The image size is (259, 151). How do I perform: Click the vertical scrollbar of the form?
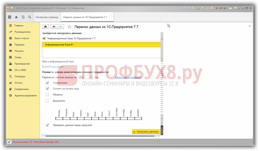[162, 83]
